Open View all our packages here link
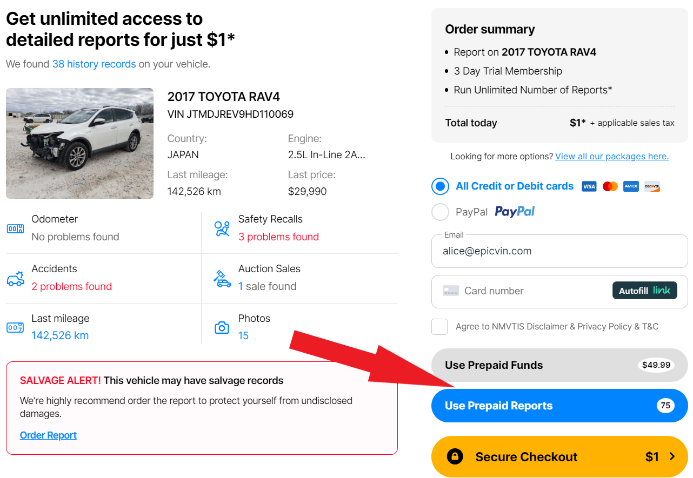The width and height of the screenshot is (693, 478). [x=611, y=157]
